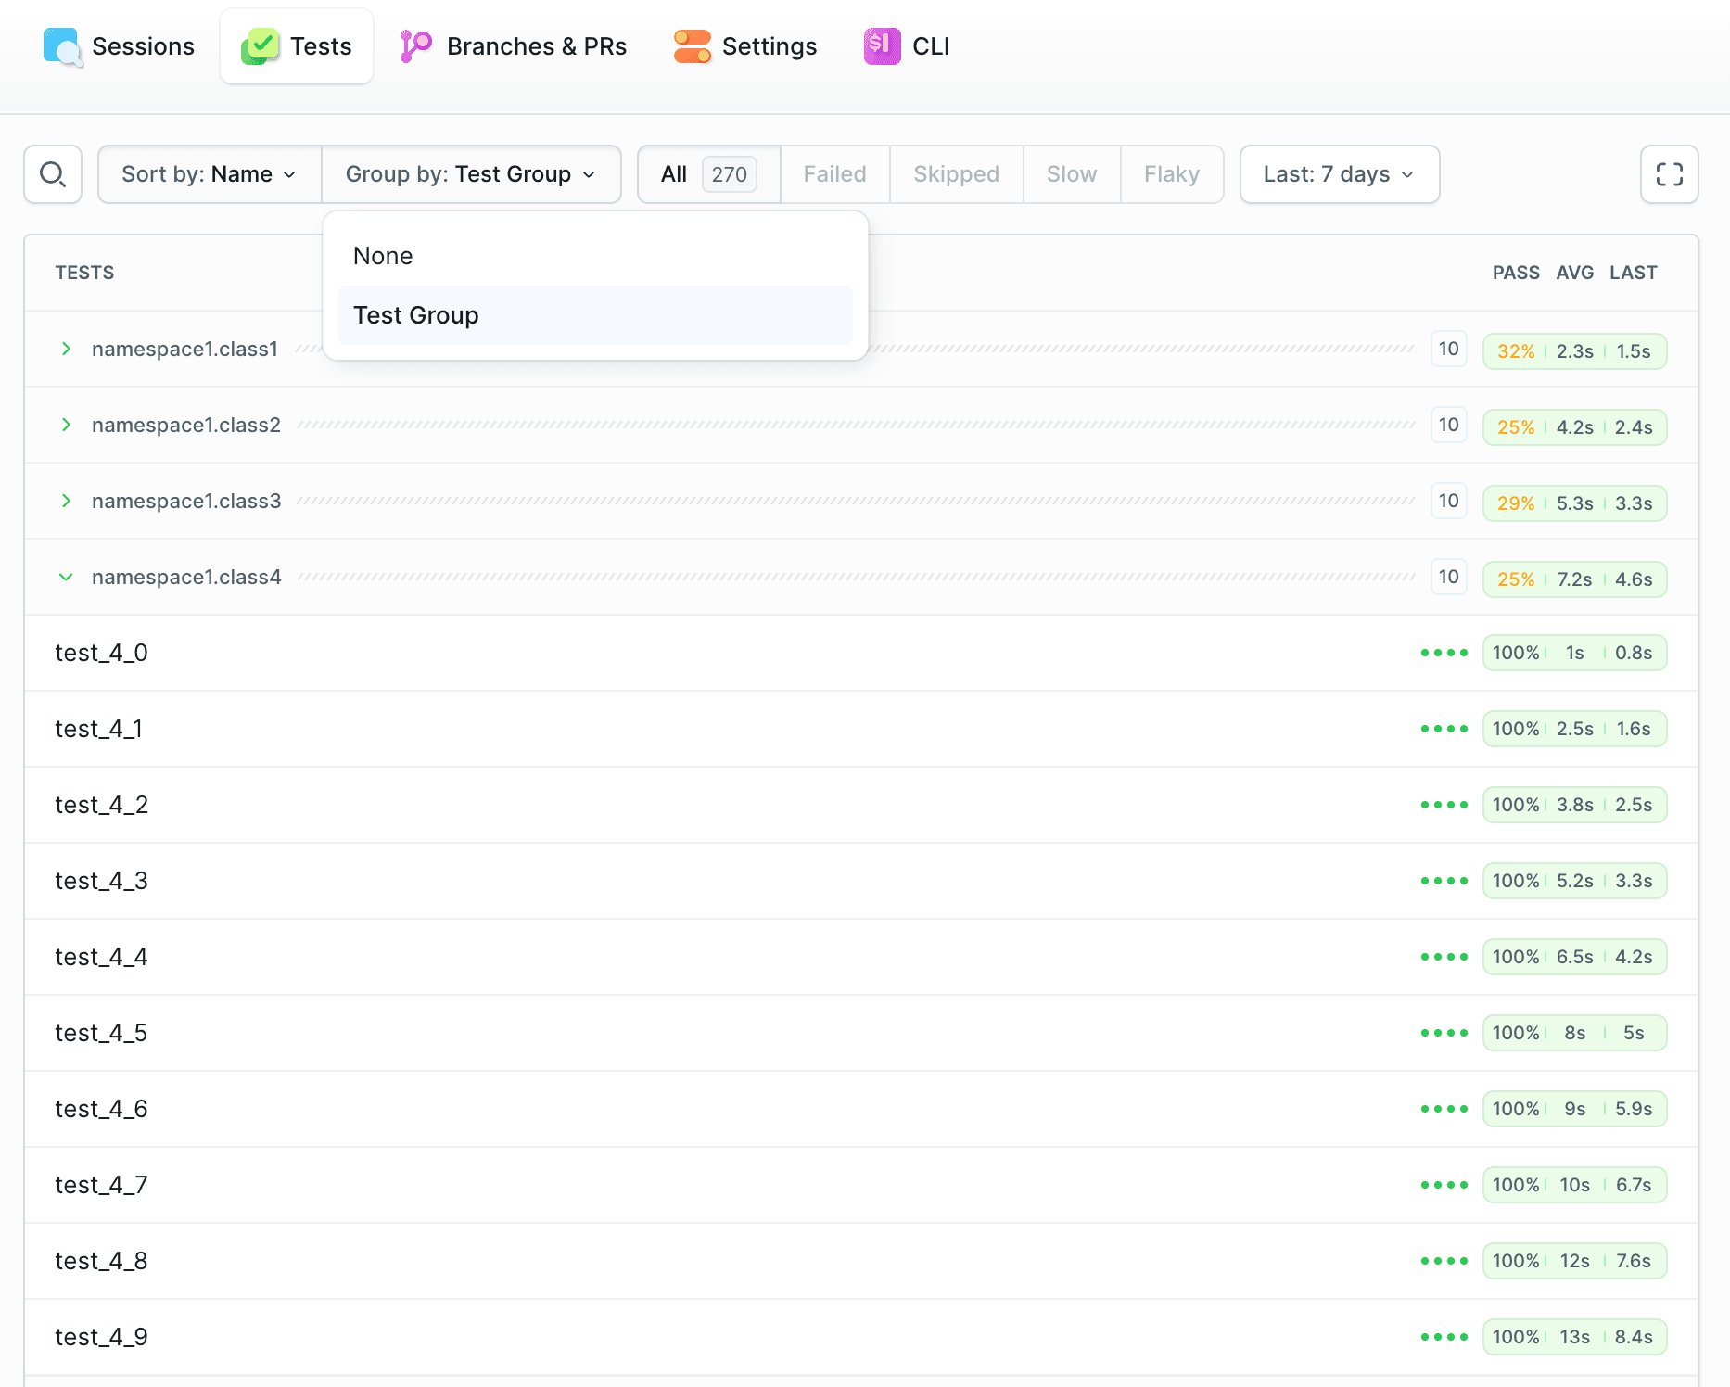This screenshot has height=1387, width=1730.
Task: Select None in Group by menu
Action: click(383, 256)
